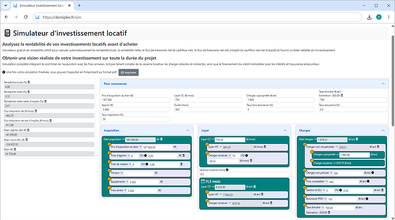395x220 pixels.
Task: Collapse the Pour commencer section chevron
Action: pos(383,84)
